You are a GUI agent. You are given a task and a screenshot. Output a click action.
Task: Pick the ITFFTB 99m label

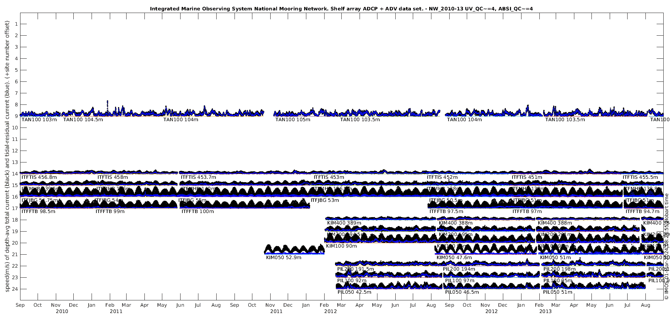pyautogui.click(x=110, y=212)
